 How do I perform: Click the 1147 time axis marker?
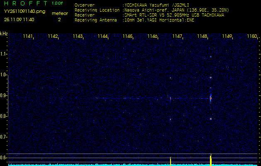click(177, 37)
